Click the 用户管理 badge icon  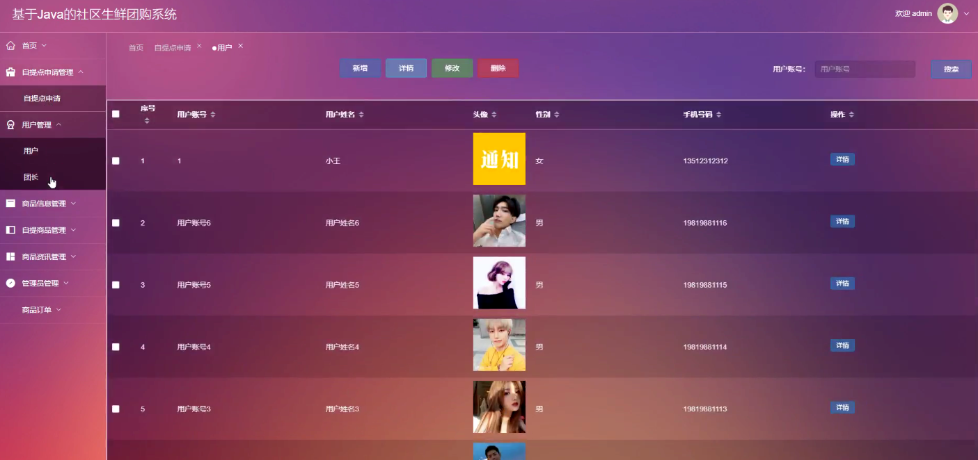10,125
